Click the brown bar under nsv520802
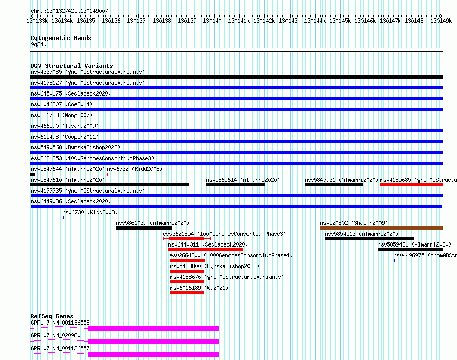The image size is (457, 360). pos(382,228)
